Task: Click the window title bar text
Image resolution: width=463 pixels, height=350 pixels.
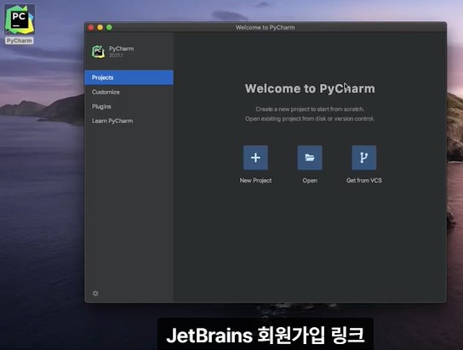Action: point(266,27)
